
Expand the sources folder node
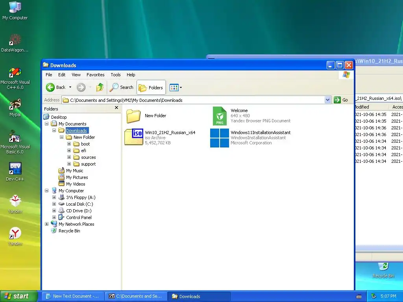(69, 157)
